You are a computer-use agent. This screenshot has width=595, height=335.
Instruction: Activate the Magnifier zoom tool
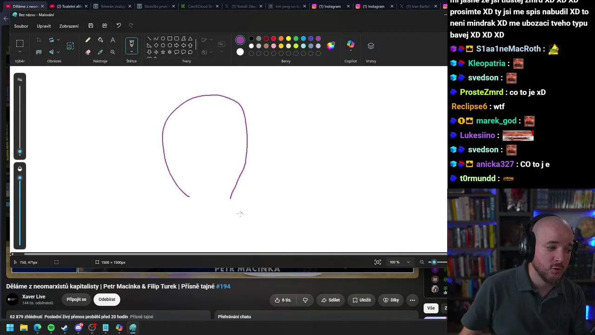[112, 52]
